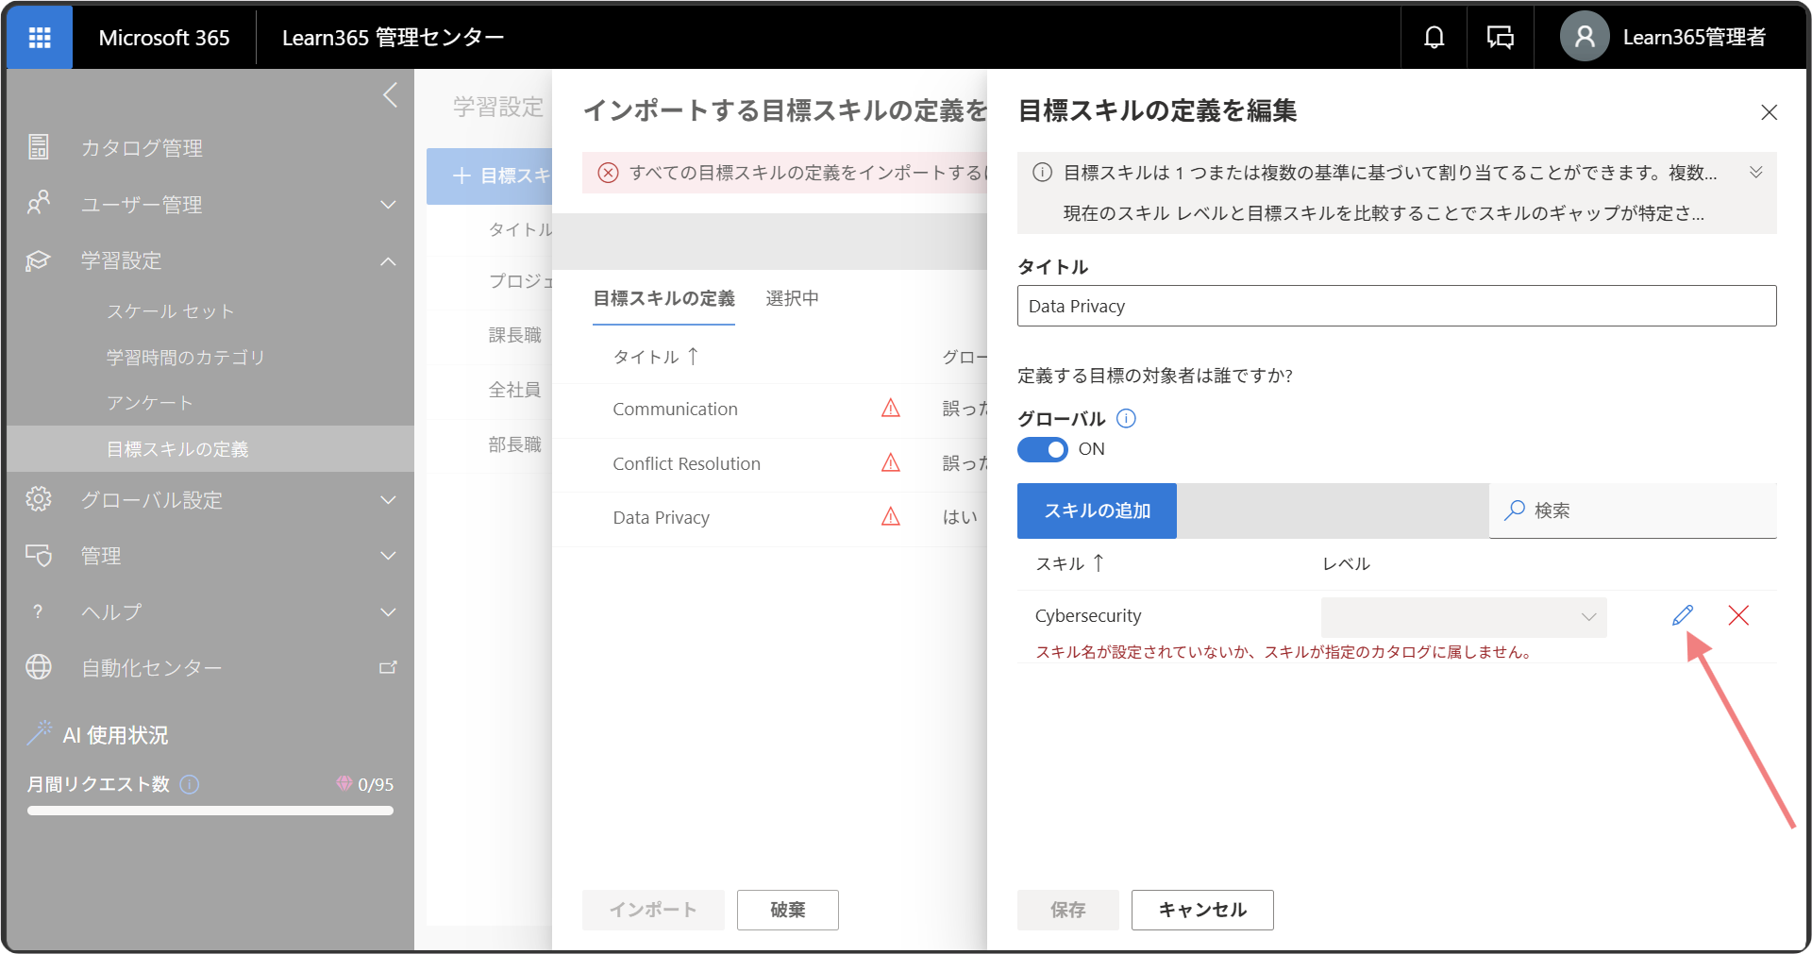Close the edit target skill definition panel
The image size is (1812, 954).
(x=1769, y=112)
